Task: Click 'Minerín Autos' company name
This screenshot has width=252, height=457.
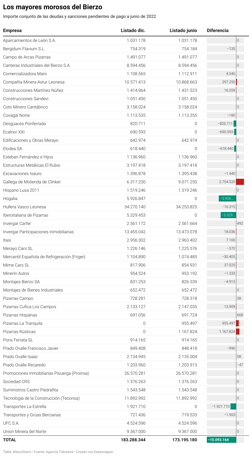Action: pos(16,273)
